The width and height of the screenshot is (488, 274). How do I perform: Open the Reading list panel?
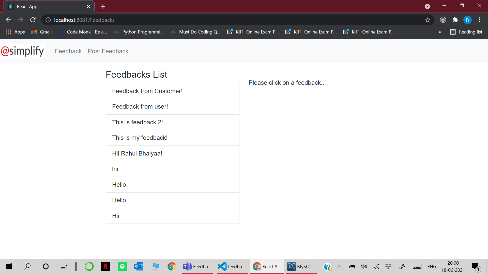point(466,32)
